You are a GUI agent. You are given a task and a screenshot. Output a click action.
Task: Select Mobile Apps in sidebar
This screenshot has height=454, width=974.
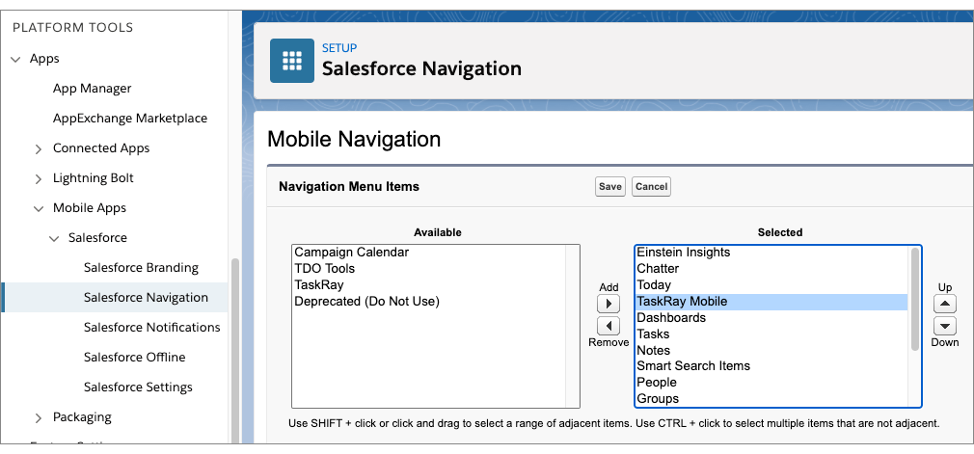[x=90, y=207]
